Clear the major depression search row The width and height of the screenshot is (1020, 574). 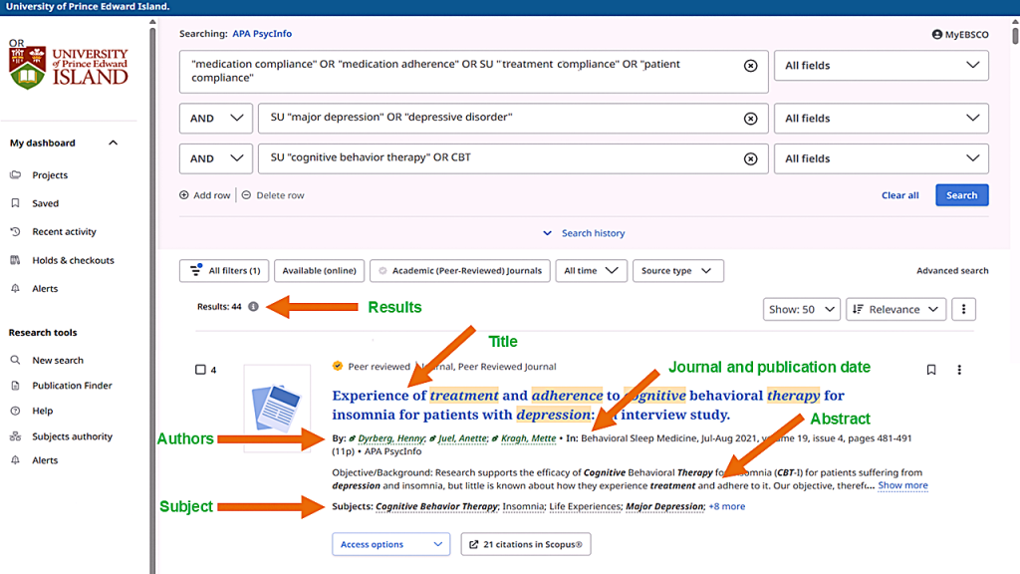pos(750,118)
